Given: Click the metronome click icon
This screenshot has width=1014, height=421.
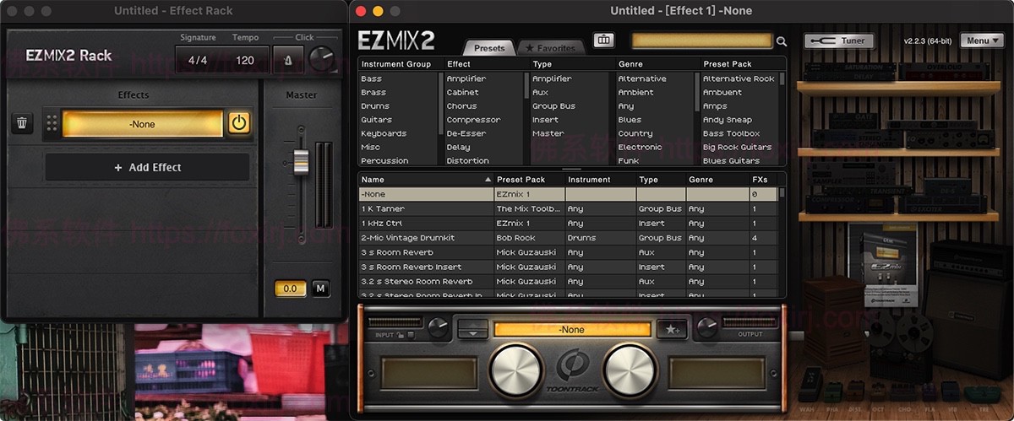Looking at the screenshot, I should 288,60.
